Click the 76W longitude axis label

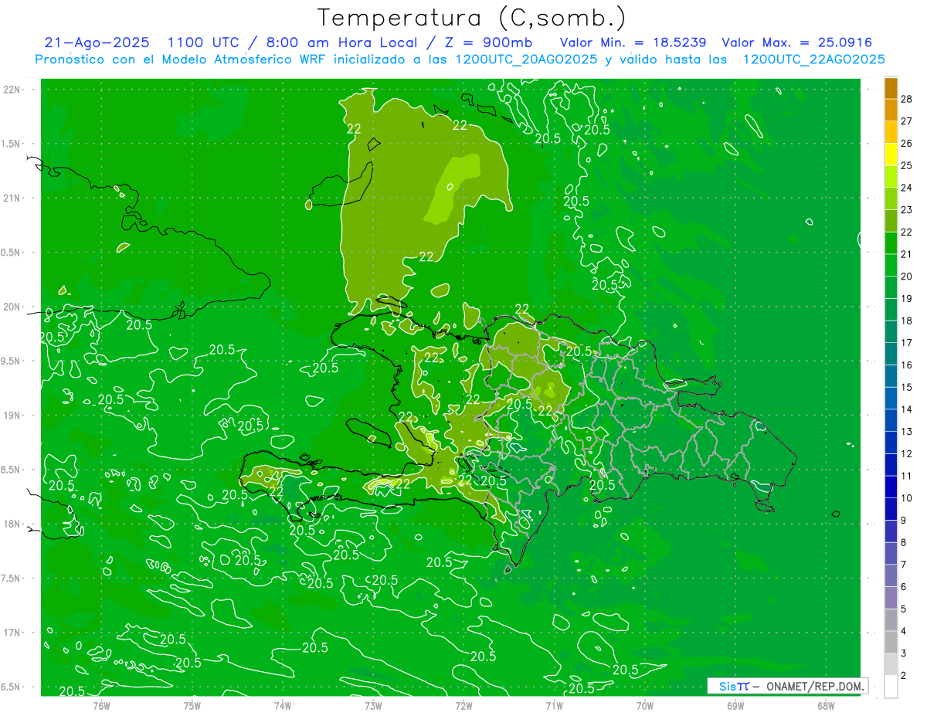point(101,706)
